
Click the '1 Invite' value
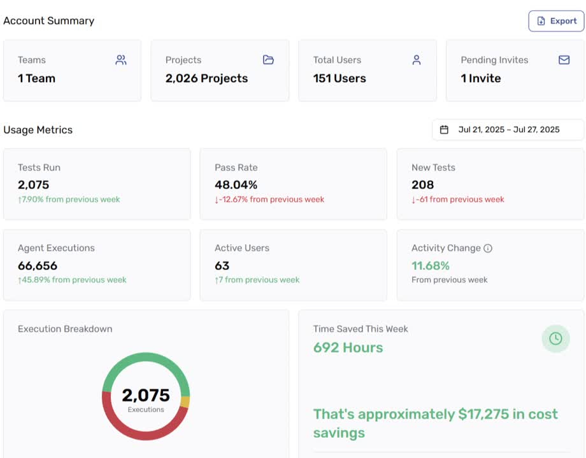(481, 78)
